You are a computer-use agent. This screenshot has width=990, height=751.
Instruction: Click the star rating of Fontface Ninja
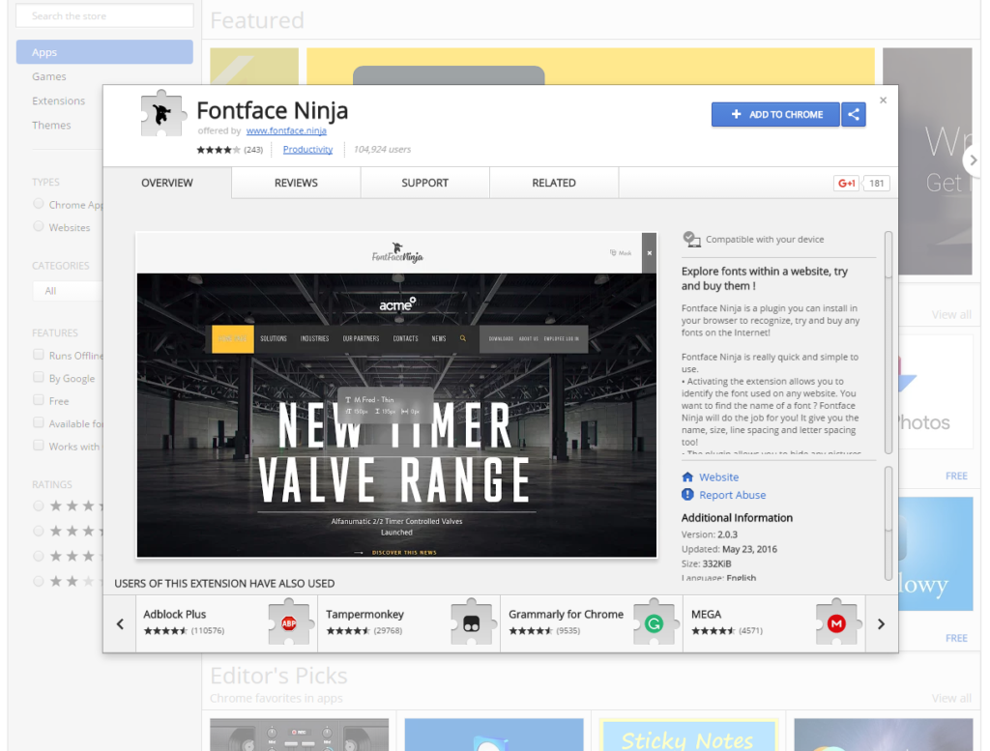(x=218, y=150)
